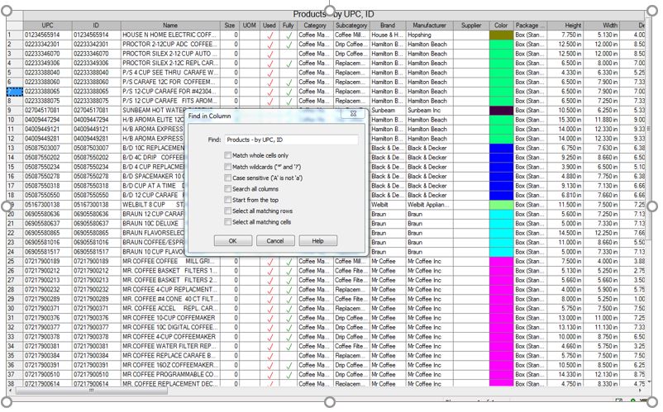
Task: Select row header number 38
Action: [x=14, y=384]
